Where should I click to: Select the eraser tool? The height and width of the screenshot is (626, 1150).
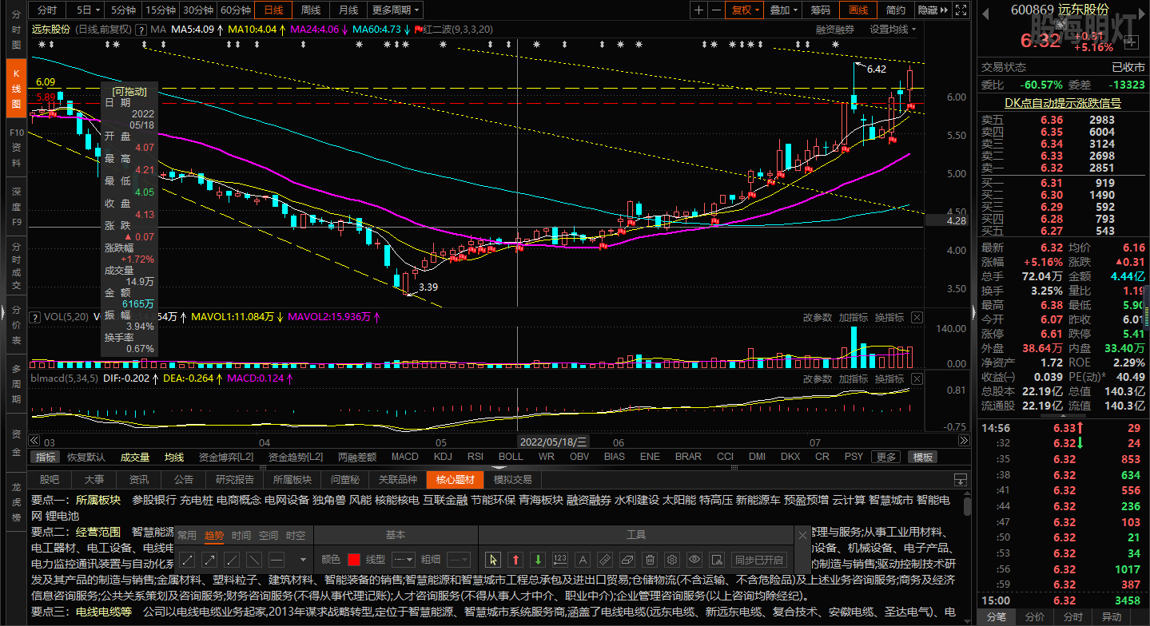point(627,560)
